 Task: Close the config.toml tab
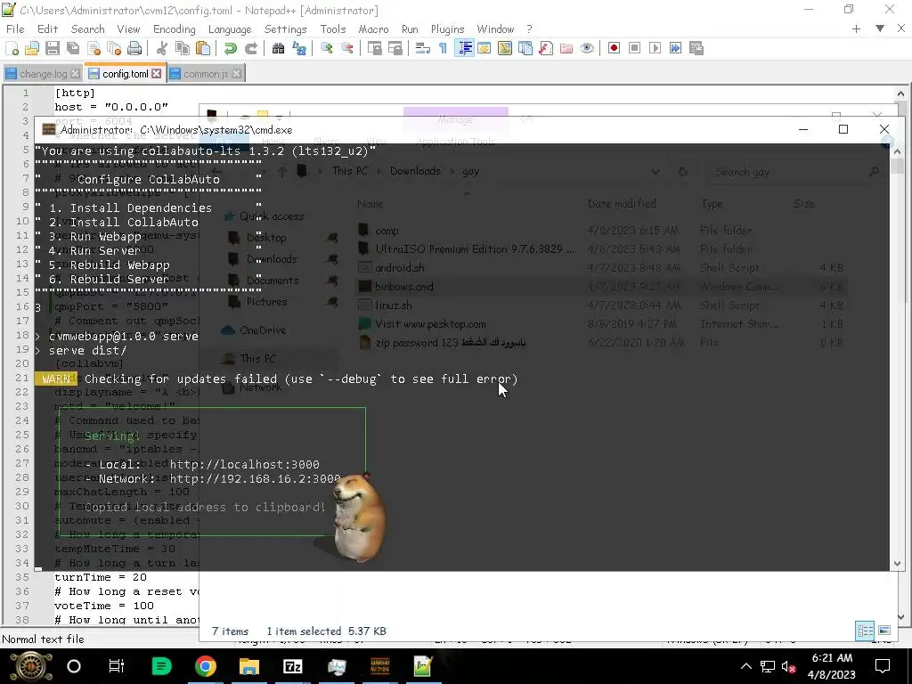[157, 74]
